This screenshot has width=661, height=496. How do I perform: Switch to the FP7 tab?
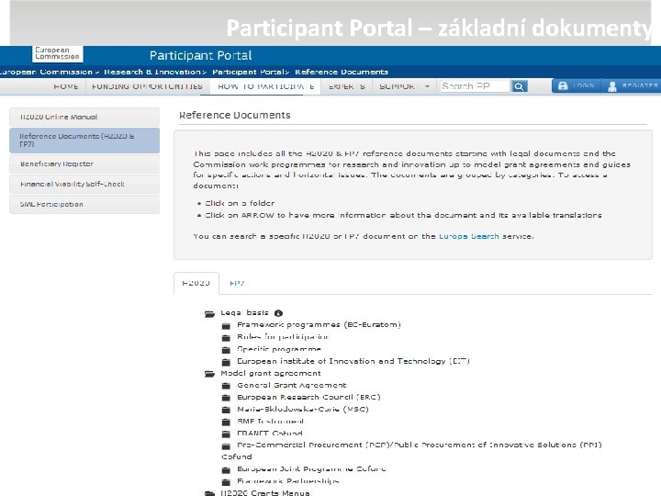[x=237, y=283]
